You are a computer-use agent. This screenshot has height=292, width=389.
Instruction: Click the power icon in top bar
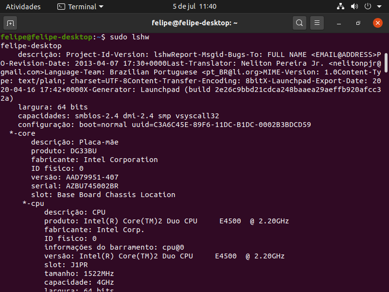coord(368,6)
